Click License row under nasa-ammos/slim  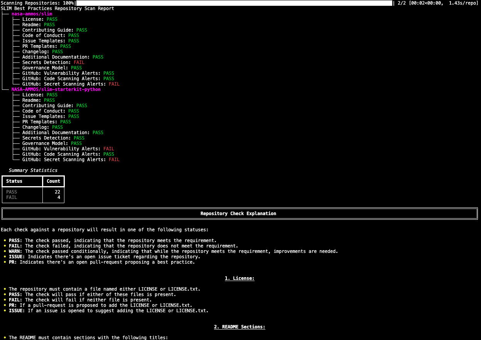pos(40,19)
